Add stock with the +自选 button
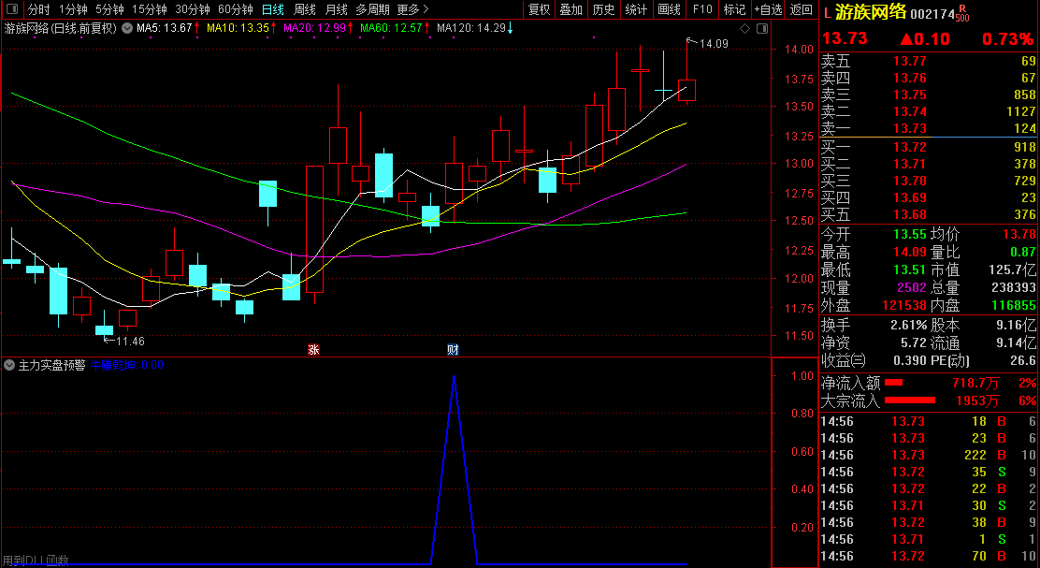1040x568 pixels. 768,9
